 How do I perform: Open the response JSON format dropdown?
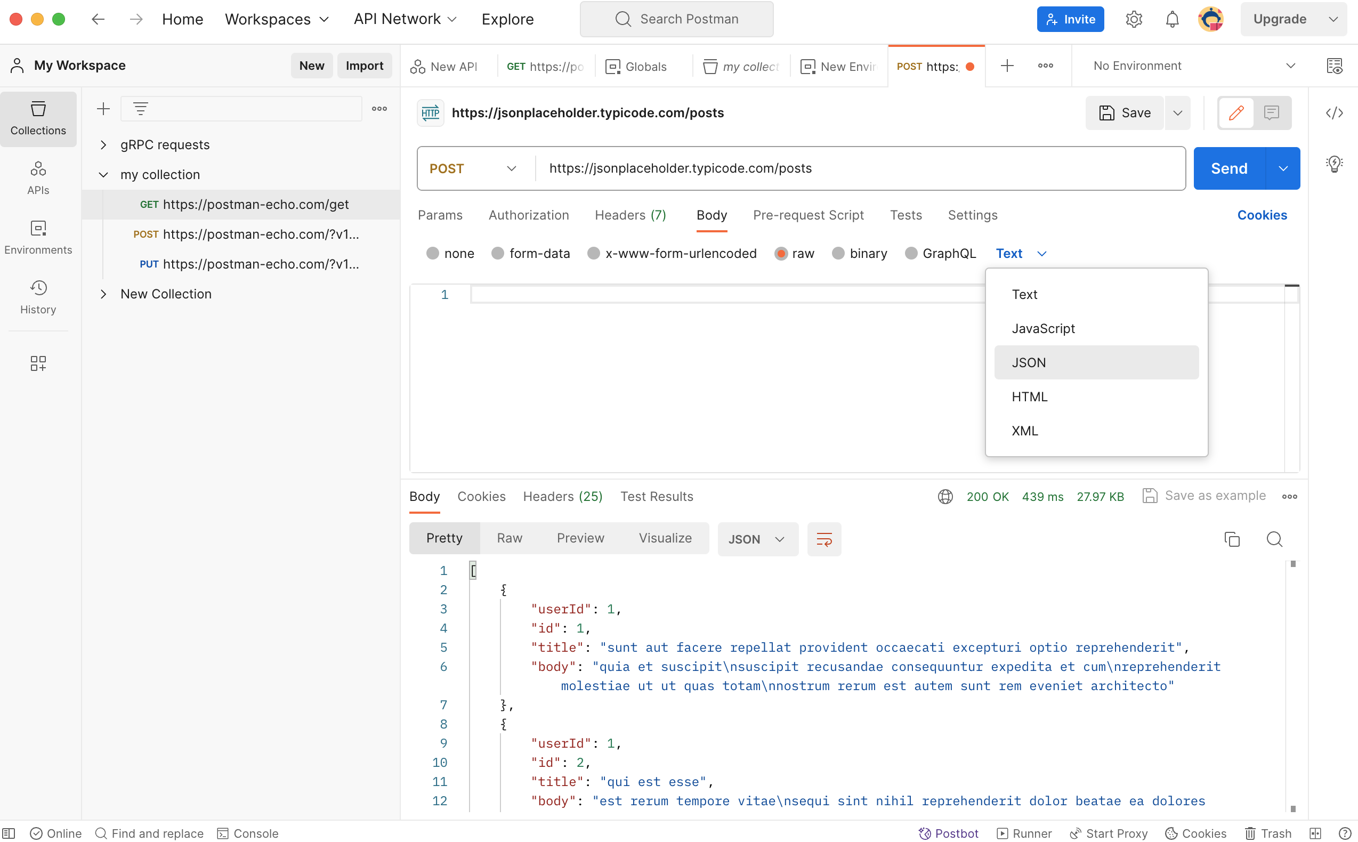click(x=757, y=539)
